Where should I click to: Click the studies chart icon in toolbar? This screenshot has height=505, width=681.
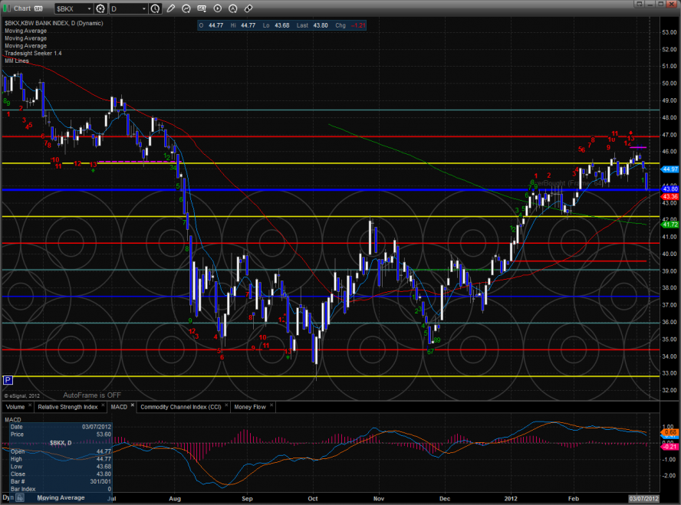click(x=188, y=8)
